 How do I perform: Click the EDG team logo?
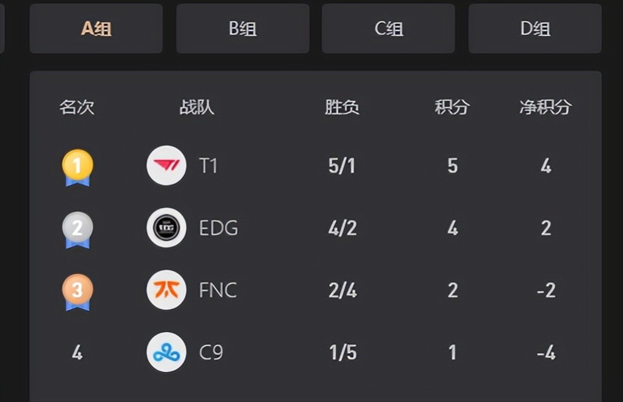166,227
